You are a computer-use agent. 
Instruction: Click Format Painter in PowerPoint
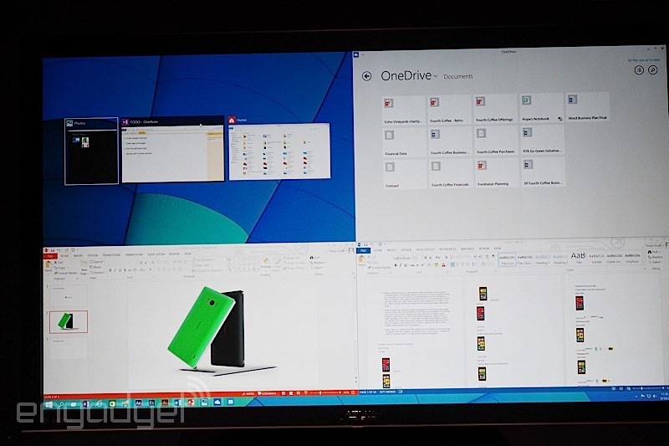point(66,273)
